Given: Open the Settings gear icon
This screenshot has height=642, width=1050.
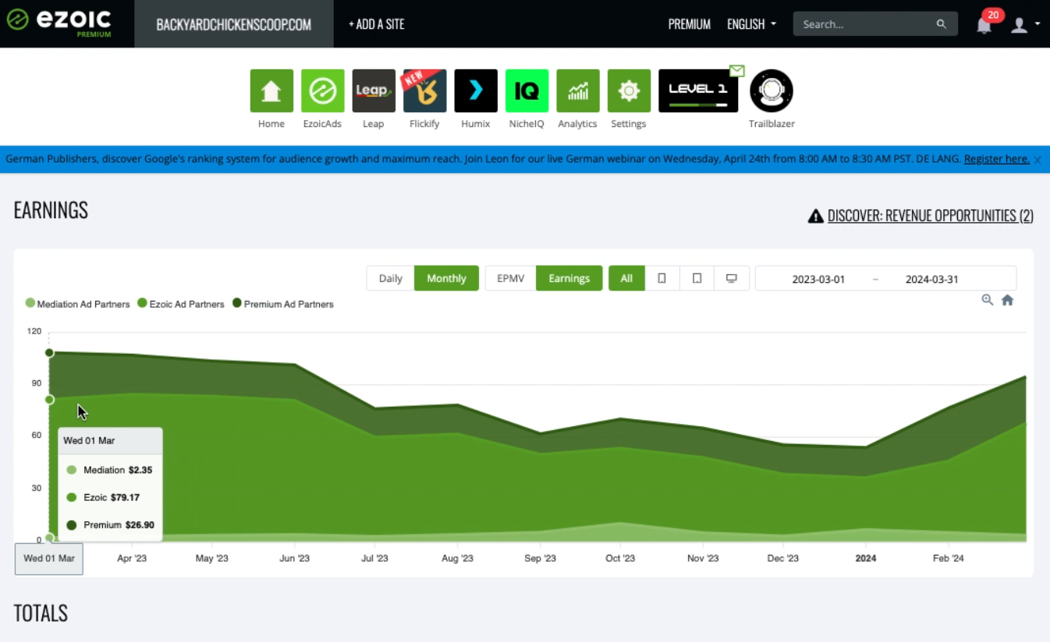Looking at the screenshot, I should pyautogui.click(x=629, y=91).
